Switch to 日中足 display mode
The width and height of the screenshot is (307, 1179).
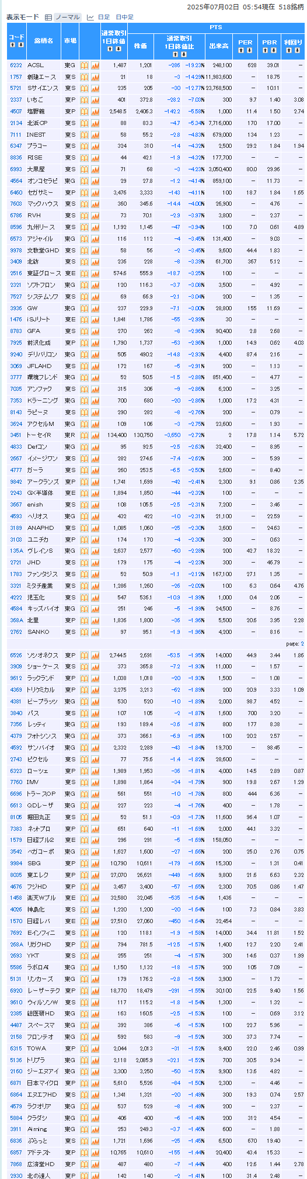(124, 18)
